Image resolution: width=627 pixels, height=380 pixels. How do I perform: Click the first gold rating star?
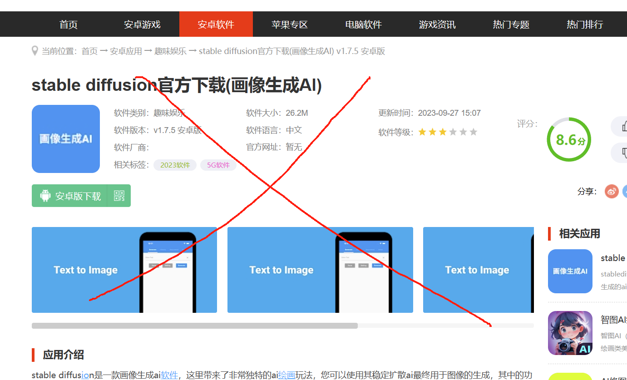click(422, 132)
